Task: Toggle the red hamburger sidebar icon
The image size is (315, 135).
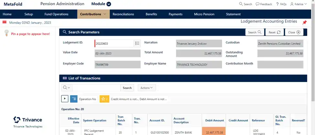Action: pos(5,22)
